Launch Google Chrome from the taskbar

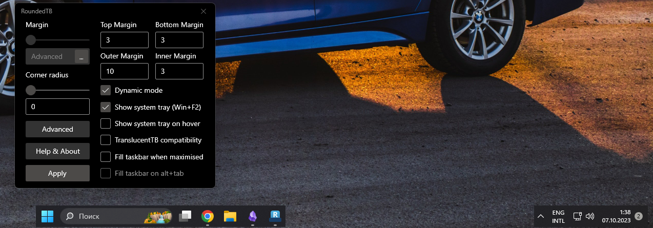[207, 216]
